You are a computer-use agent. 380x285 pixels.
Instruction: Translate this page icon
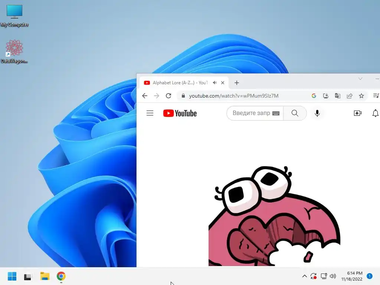(338, 96)
